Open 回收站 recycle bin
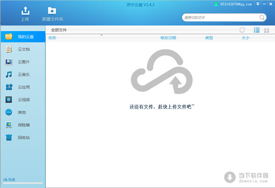The width and height of the screenshot is (275, 188). 23,138
